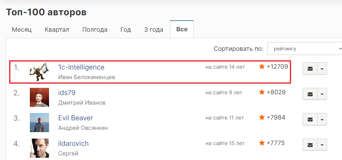
Task: Expand dropdown arrow beside Evil Beaver message button
Action: [x=322, y=120]
